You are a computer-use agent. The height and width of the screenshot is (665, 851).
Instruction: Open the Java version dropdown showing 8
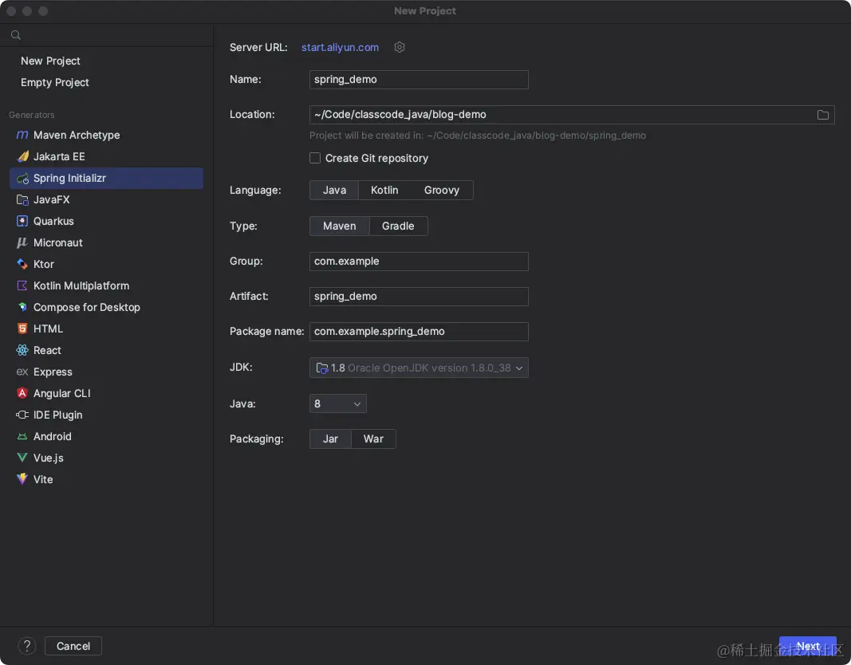coord(337,403)
